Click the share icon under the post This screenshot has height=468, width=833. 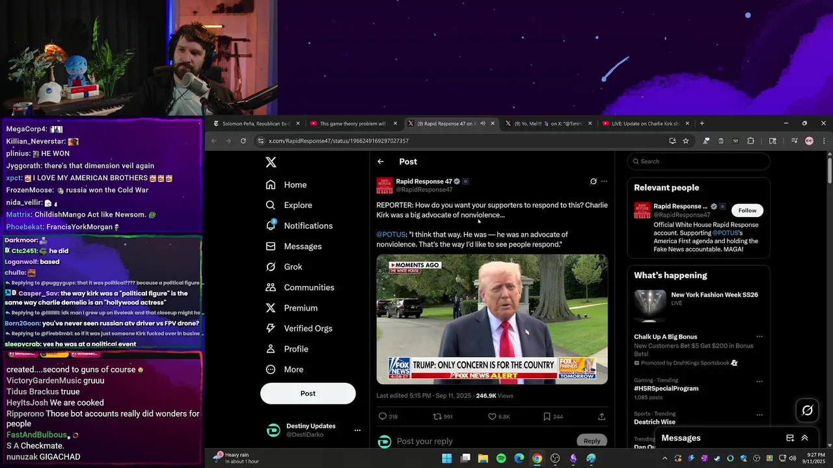click(601, 417)
